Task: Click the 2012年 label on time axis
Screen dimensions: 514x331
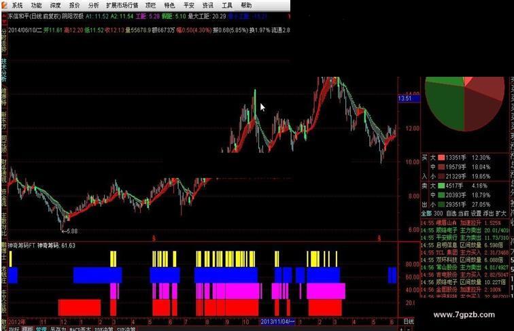Action: tap(17, 321)
